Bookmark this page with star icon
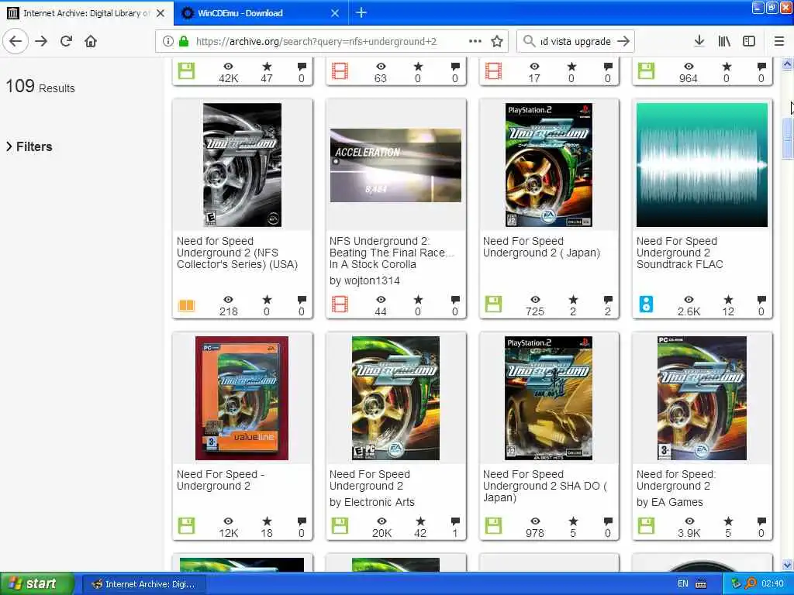 click(497, 42)
